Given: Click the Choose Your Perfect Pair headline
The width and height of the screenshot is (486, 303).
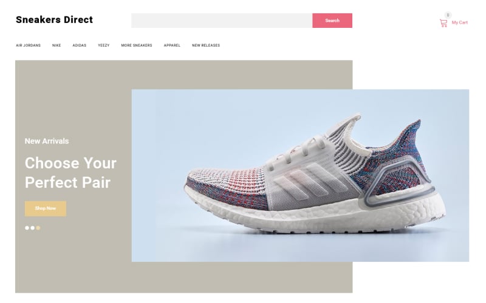Looking at the screenshot, I should (70, 173).
